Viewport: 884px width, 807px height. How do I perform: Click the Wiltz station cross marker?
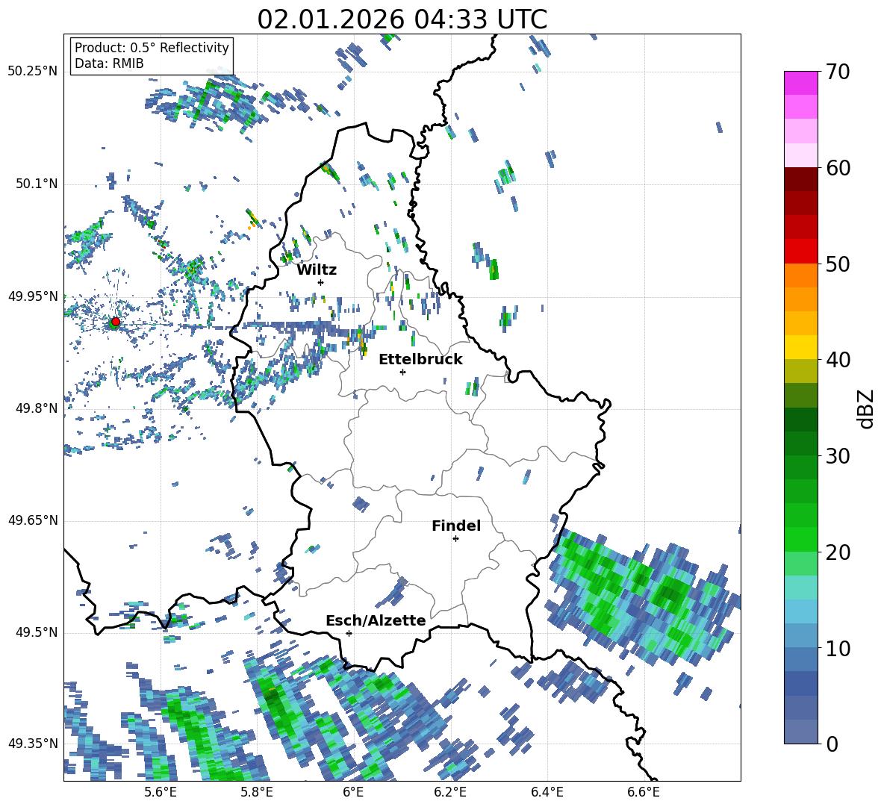pos(321,282)
